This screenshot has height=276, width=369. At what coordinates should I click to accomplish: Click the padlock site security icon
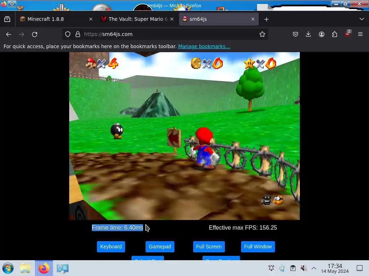[78, 34]
